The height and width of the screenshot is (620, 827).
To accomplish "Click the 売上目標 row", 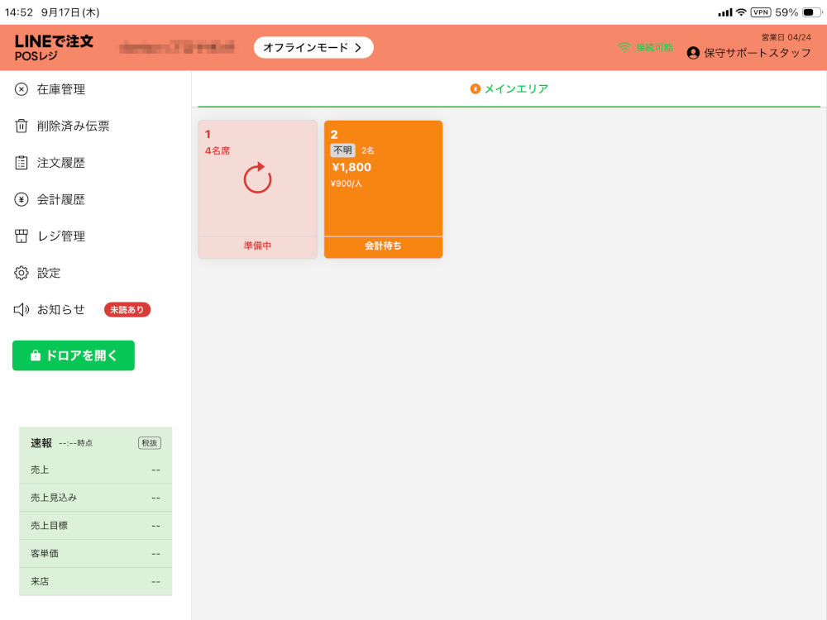I will pyautogui.click(x=95, y=526).
